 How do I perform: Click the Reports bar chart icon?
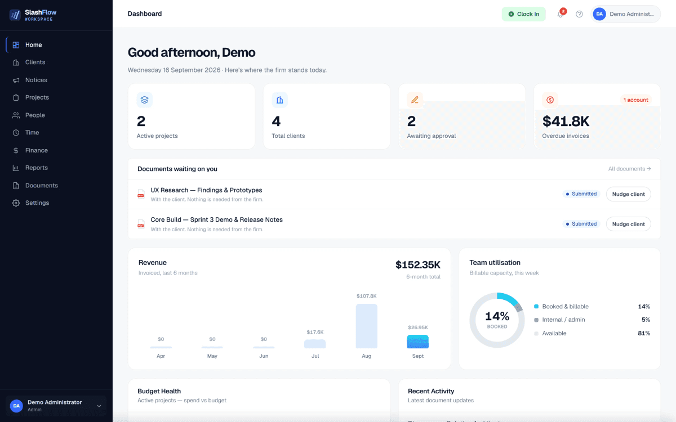pos(16,168)
